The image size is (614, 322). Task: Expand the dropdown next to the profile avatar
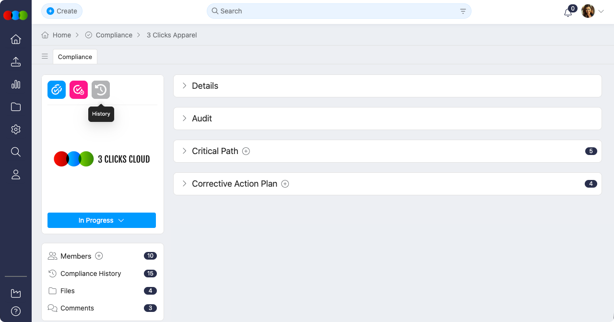click(x=601, y=11)
